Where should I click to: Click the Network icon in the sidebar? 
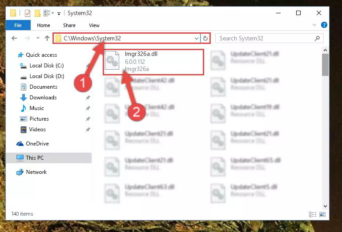click(x=20, y=172)
